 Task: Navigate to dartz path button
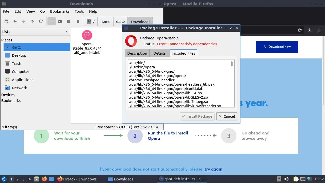[121, 22]
